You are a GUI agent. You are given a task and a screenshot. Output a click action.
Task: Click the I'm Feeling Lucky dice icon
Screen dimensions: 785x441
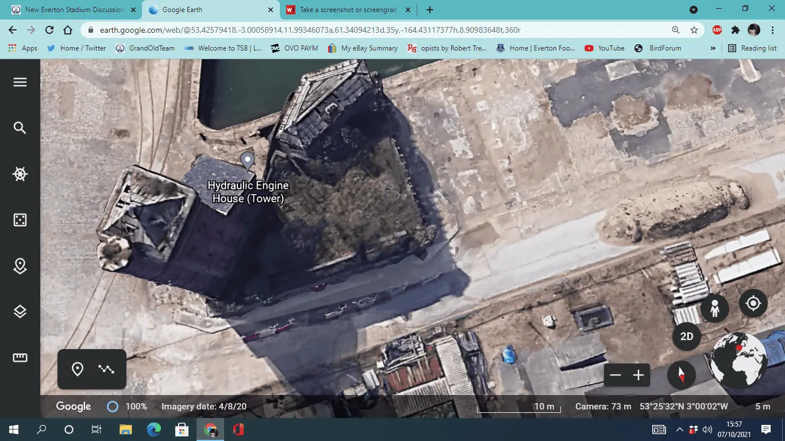[x=20, y=220]
